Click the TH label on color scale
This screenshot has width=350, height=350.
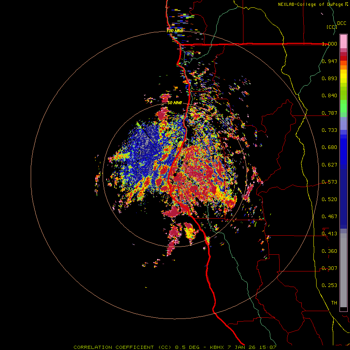334,303
